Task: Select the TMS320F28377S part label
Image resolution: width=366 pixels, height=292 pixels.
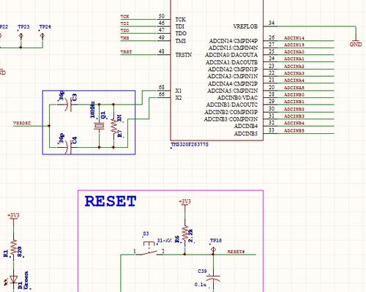Action: (x=190, y=145)
